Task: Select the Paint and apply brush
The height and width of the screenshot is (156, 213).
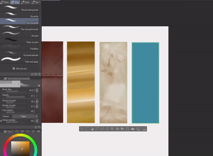Action: (x=20, y=60)
